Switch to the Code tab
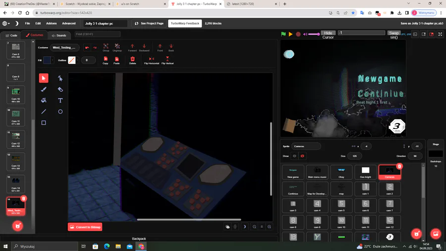 click(11, 35)
